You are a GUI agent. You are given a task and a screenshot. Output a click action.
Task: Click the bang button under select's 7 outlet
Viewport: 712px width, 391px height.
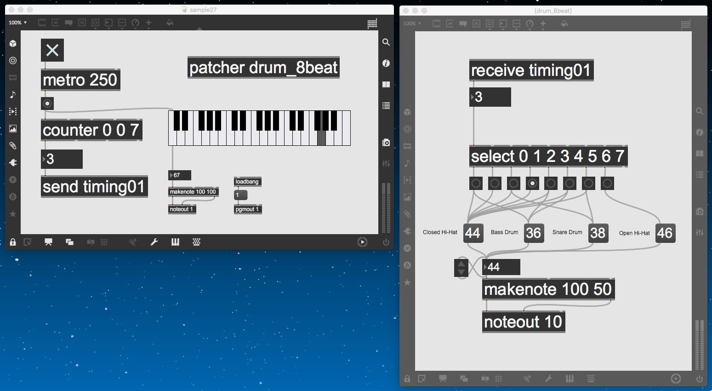[x=607, y=183]
